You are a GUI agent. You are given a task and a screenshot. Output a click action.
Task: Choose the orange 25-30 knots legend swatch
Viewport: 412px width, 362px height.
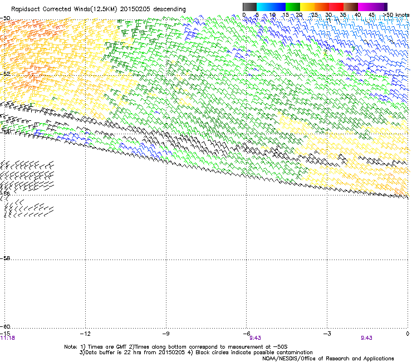(x=322, y=7)
